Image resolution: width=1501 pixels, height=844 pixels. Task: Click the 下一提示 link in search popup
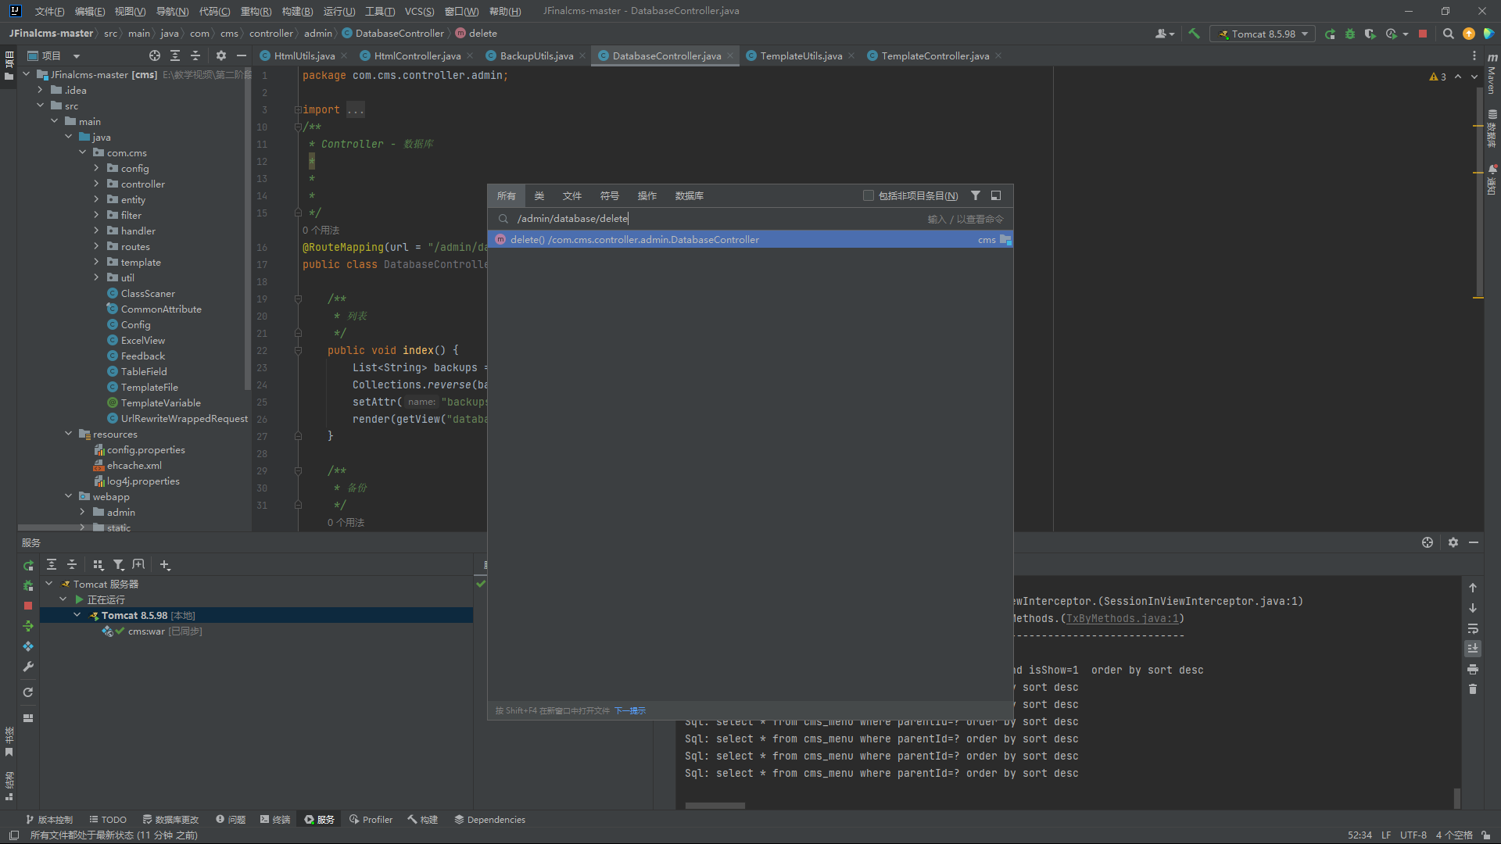click(630, 710)
